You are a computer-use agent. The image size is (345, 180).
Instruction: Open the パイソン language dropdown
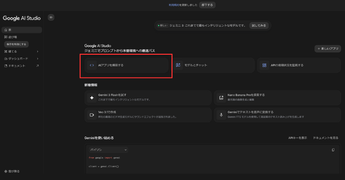click(108, 150)
